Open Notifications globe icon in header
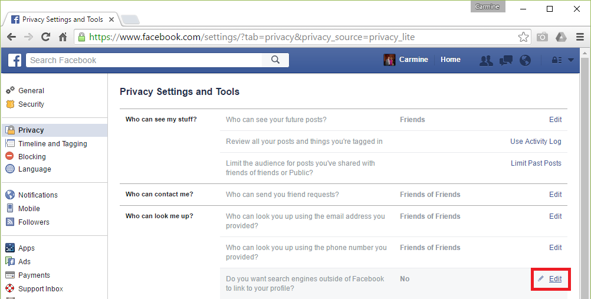 pyautogui.click(x=525, y=60)
